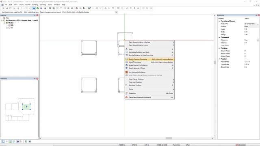Open Properties from the context menu
Viewport: 260px width, 146px height.
tap(149, 93)
